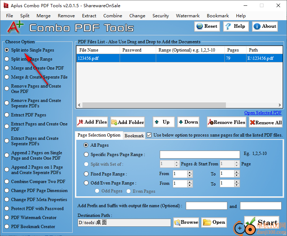Open the Change menu

(x=137, y=16)
